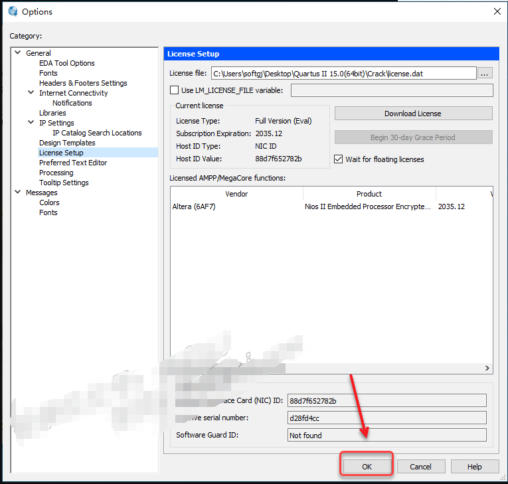Collapse the Internet Connectivity node

coord(31,92)
